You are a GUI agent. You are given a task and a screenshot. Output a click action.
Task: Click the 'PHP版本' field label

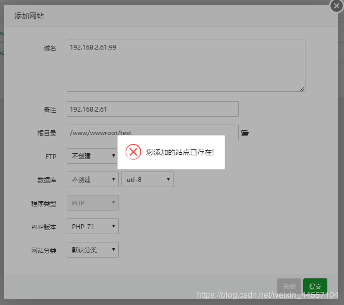44,227
